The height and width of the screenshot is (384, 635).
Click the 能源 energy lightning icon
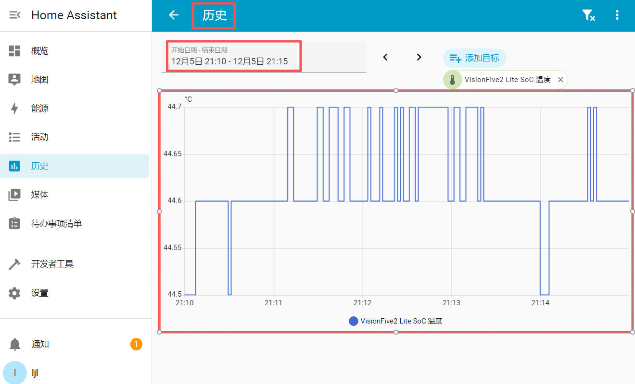point(14,108)
